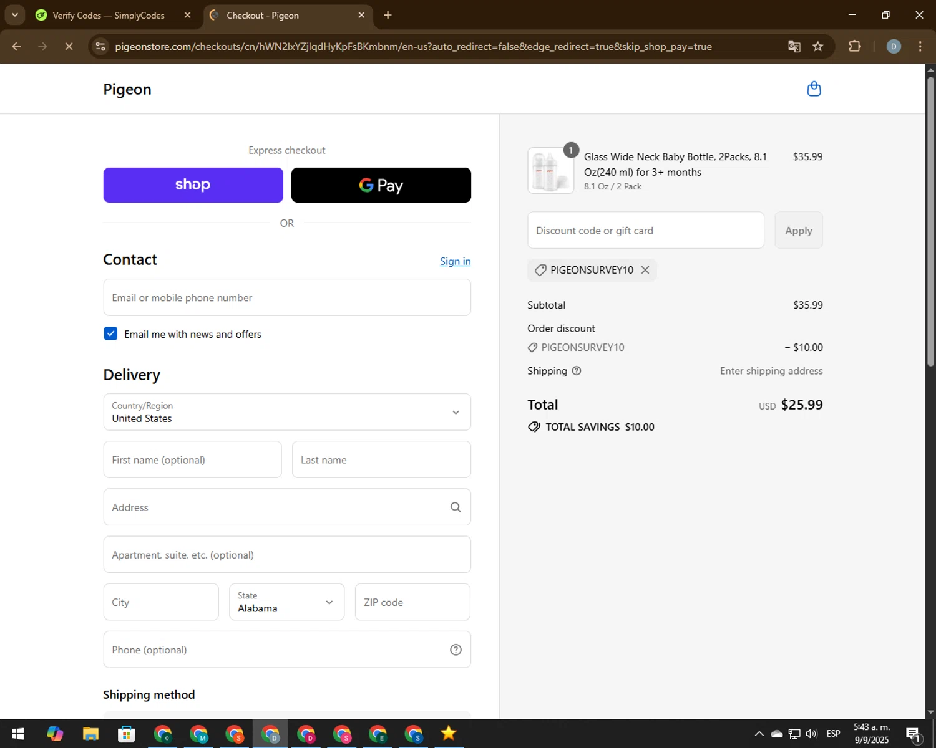Open the shopping bag cart icon

pyautogui.click(x=814, y=89)
